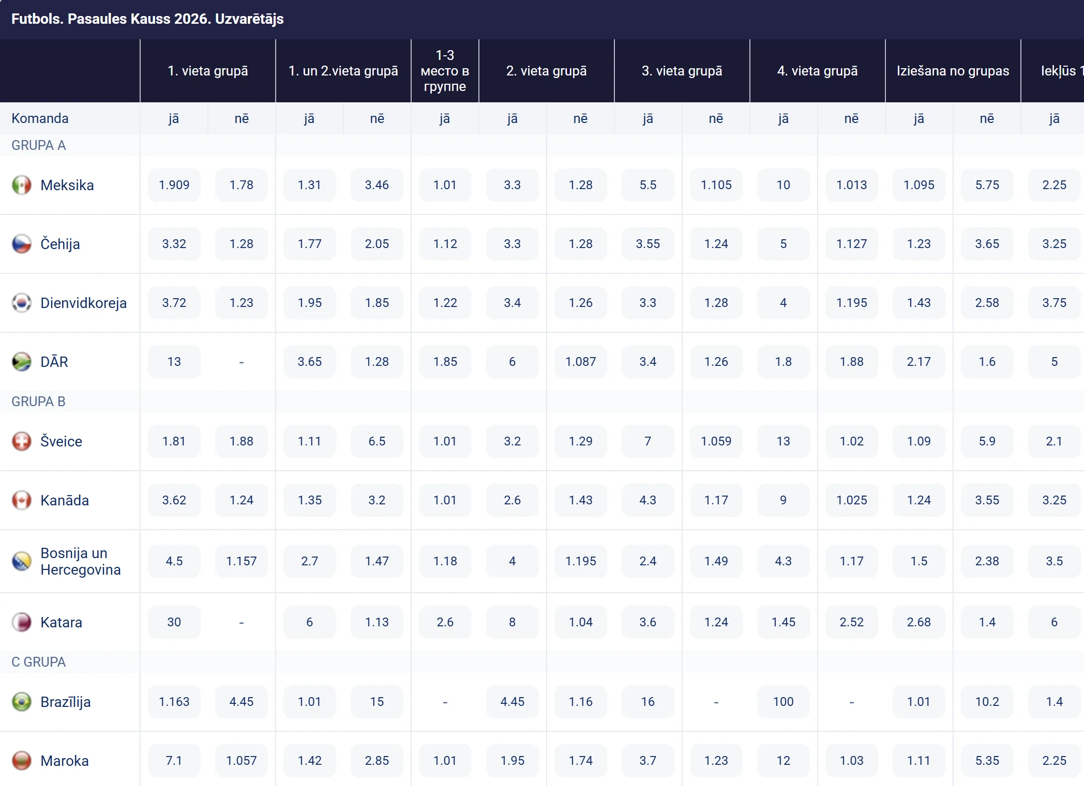1084x786 pixels.
Task: Select Brazīlija 4. vieta grupā jā odds 100
Action: coord(784,702)
